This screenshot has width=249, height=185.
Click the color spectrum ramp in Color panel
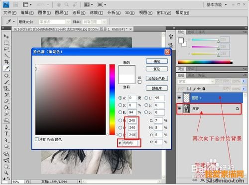coord(205,62)
